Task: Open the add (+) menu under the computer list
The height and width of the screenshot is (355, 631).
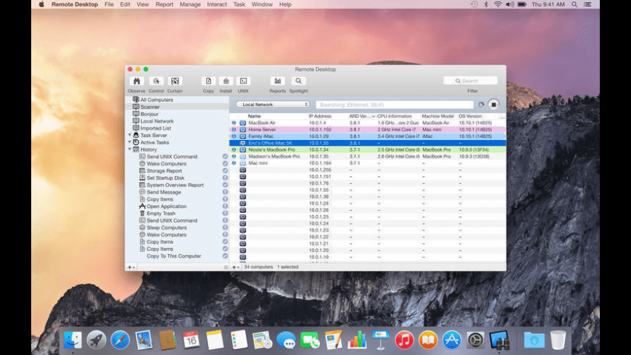Action: coord(236,267)
